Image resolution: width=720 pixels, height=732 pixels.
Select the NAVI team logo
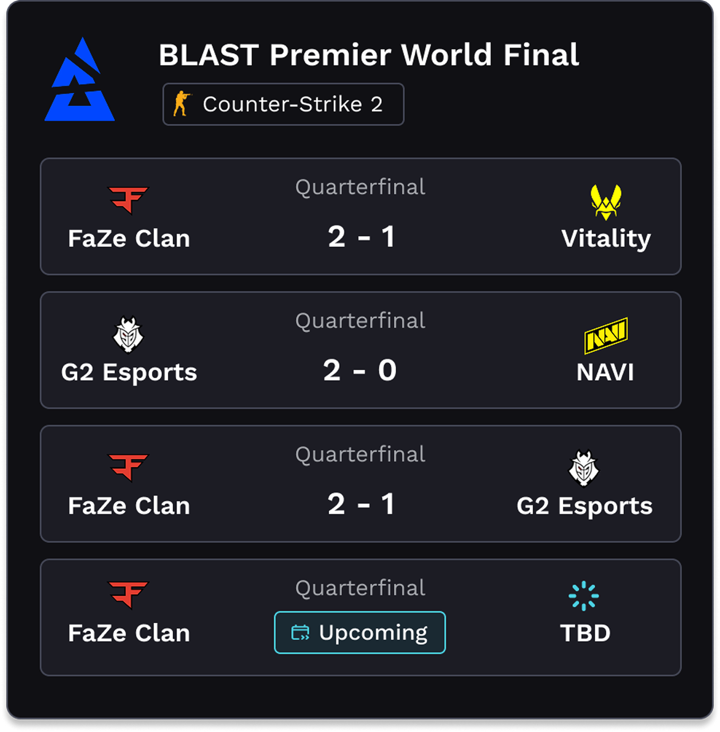605,334
